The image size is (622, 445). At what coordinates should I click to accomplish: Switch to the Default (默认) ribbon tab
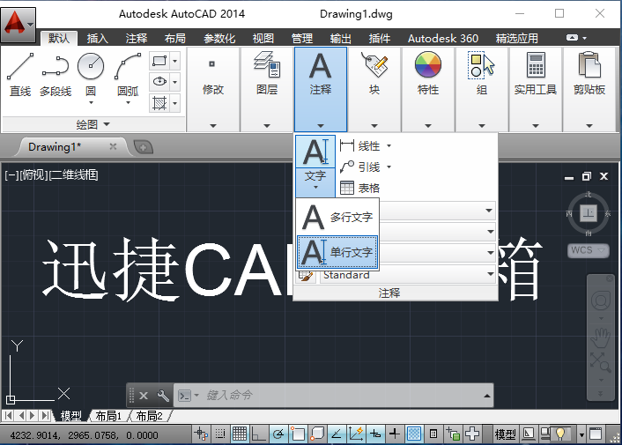pyautogui.click(x=59, y=39)
